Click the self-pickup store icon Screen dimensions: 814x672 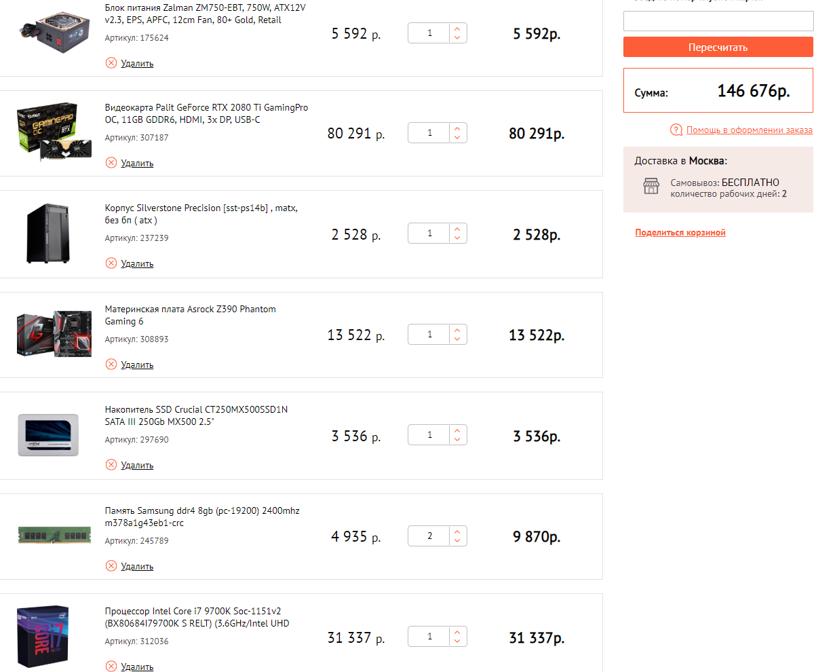click(651, 187)
